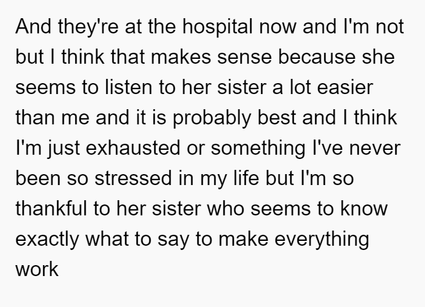
Task: Click on the word "know"
Action: tap(364, 208)
